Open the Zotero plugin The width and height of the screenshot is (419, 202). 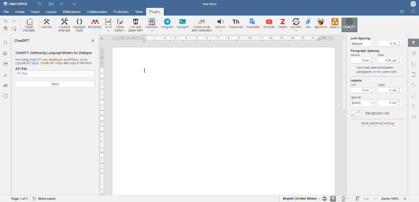[x=283, y=23]
